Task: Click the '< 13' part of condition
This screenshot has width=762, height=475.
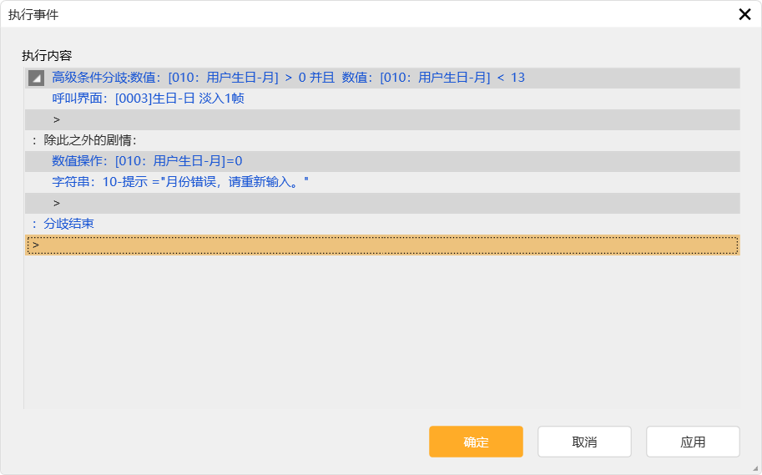Action: click(511, 78)
